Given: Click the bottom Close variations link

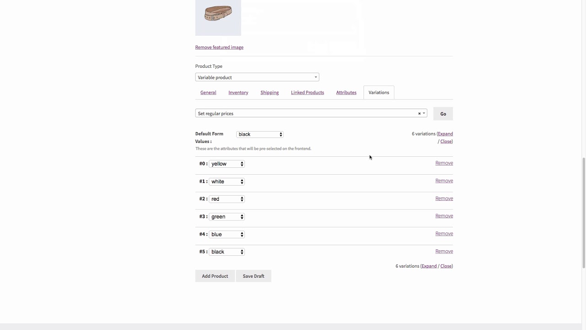Looking at the screenshot, I should click(x=446, y=266).
